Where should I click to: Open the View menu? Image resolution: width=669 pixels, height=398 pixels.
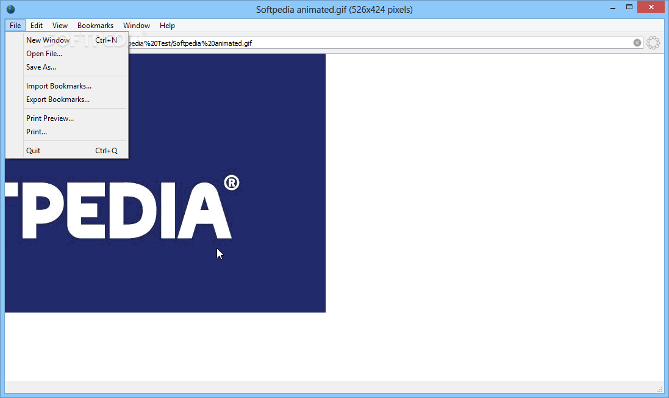60,26
